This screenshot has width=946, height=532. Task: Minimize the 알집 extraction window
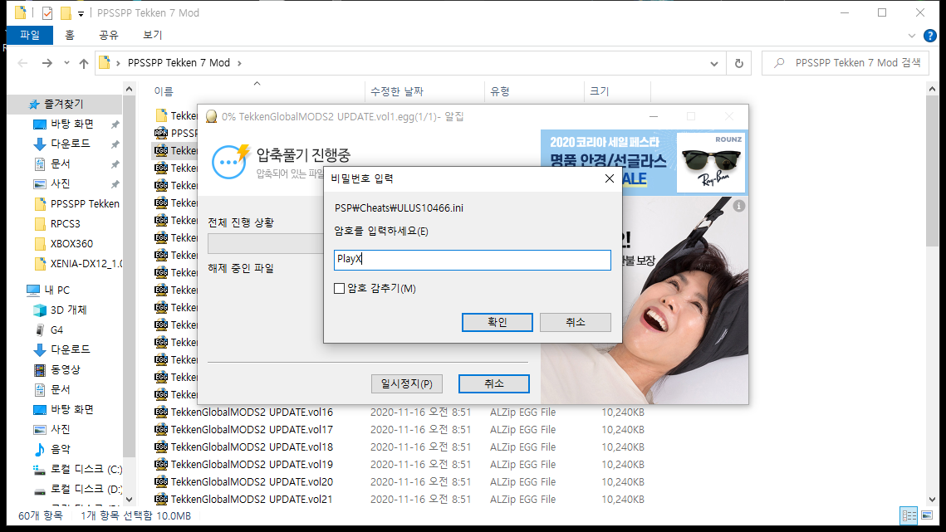click(x=654, y=116)
